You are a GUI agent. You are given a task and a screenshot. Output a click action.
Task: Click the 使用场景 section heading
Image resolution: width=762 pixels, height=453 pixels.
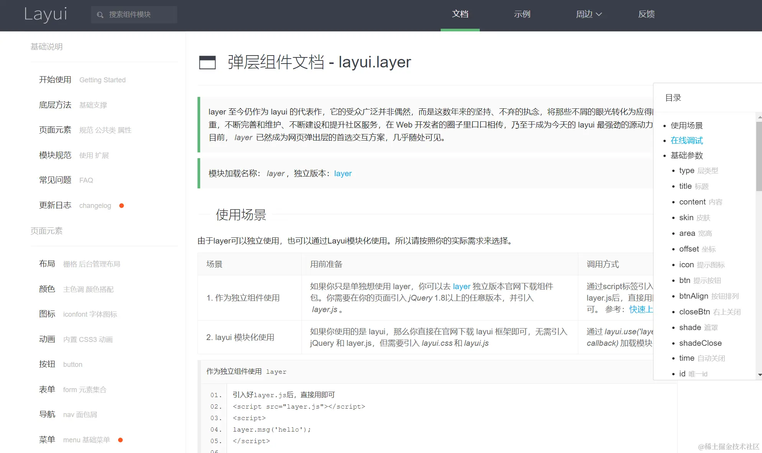pyautogui.click(x=241, y=215)
